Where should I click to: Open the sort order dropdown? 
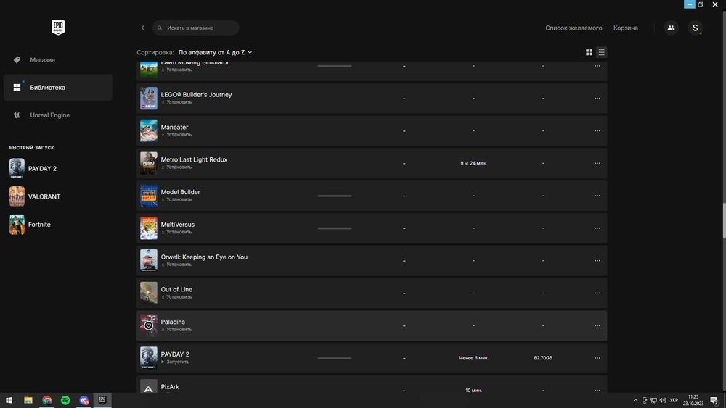(x=216, y=52)
